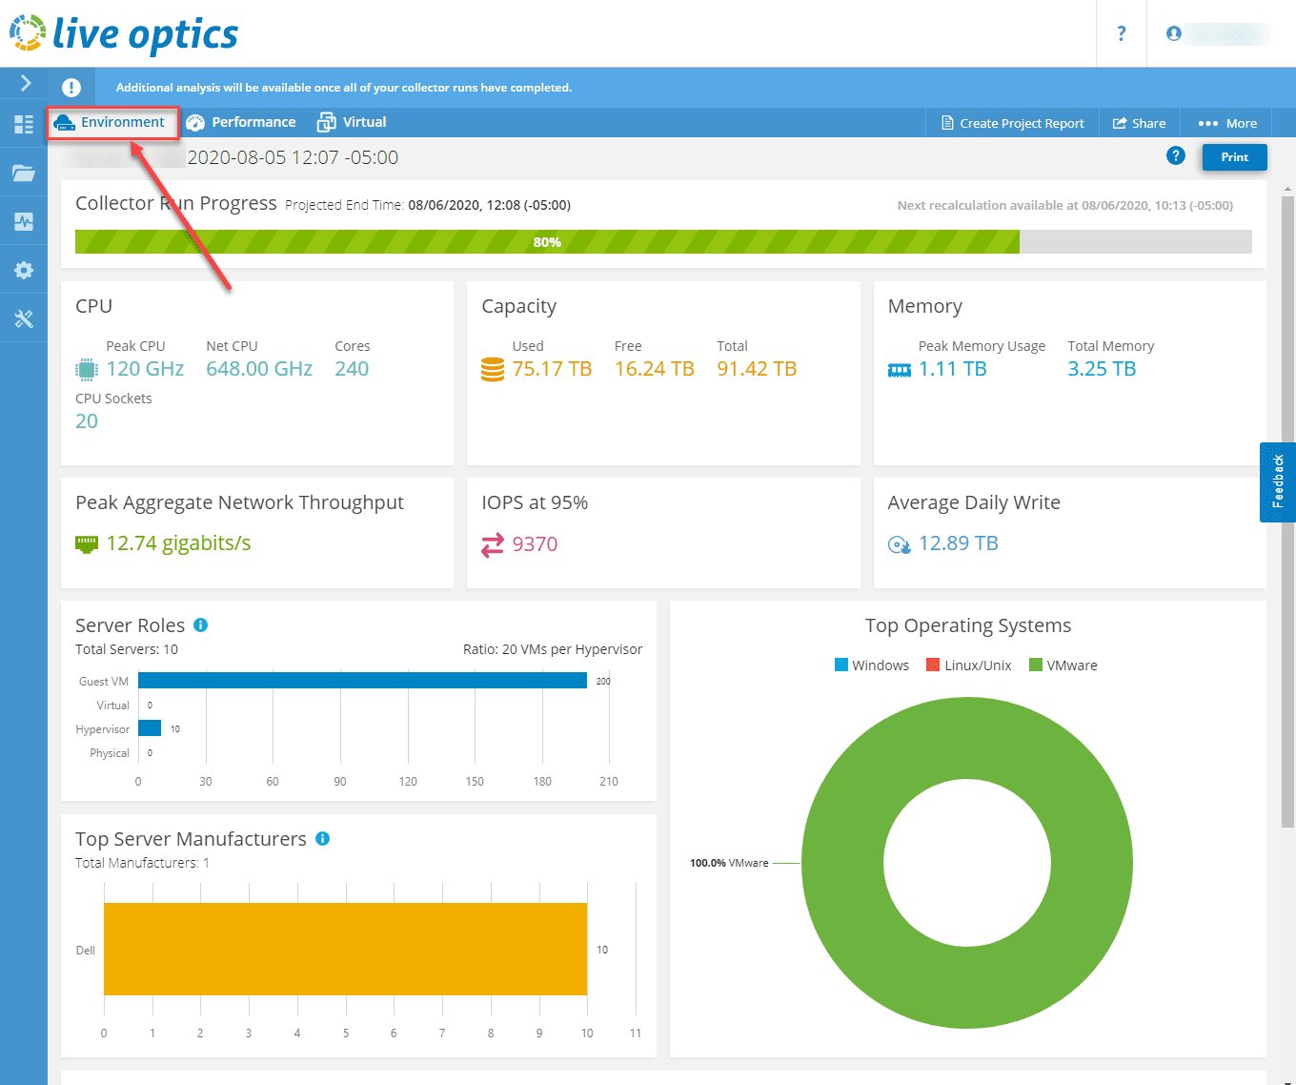
Task: Click the page vertical scrollbar
Action: pos(1288,510)
